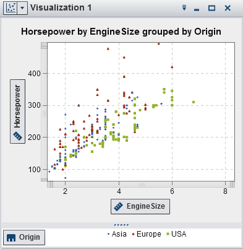Click the green USA square legend marker
The height and width of the screenshot is (249, 243).
(168, 234)
